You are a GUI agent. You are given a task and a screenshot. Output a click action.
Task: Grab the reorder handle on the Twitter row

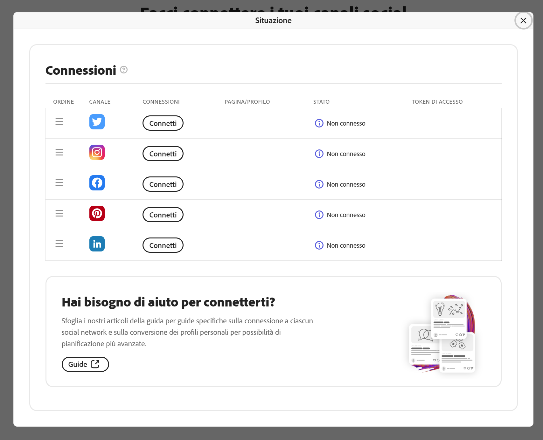(x=59, y=122)
